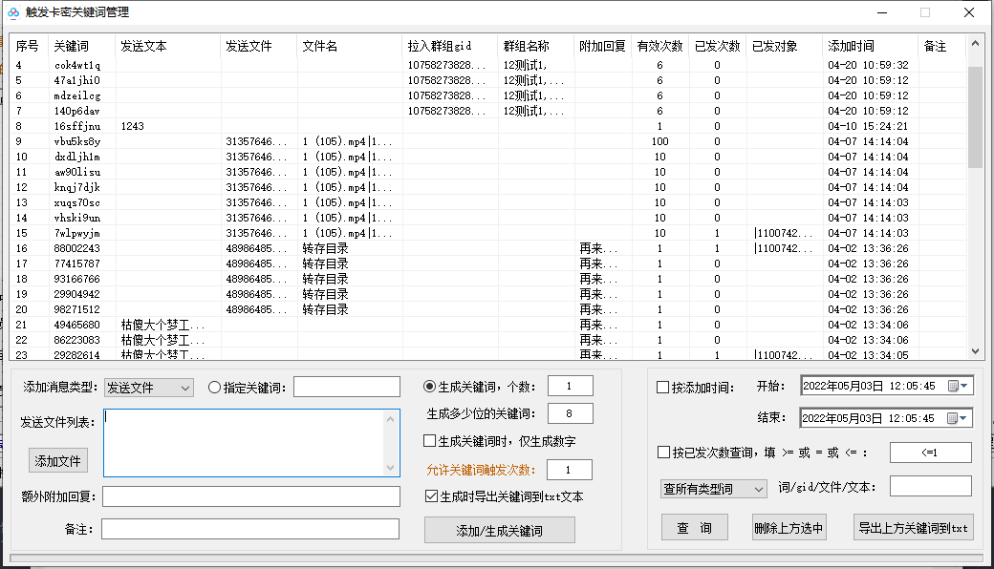This screenshot has height=569, width=994.
Task: Focus the 额外附加回复 input field
Action: pos(251,496)
